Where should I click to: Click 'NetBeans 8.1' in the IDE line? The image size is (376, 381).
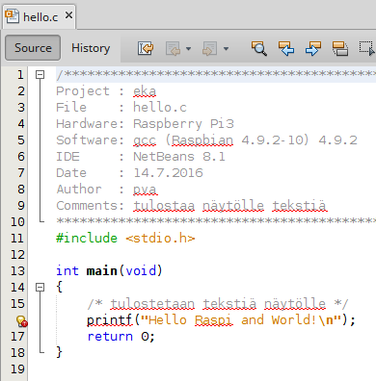[x=179, y=157]
